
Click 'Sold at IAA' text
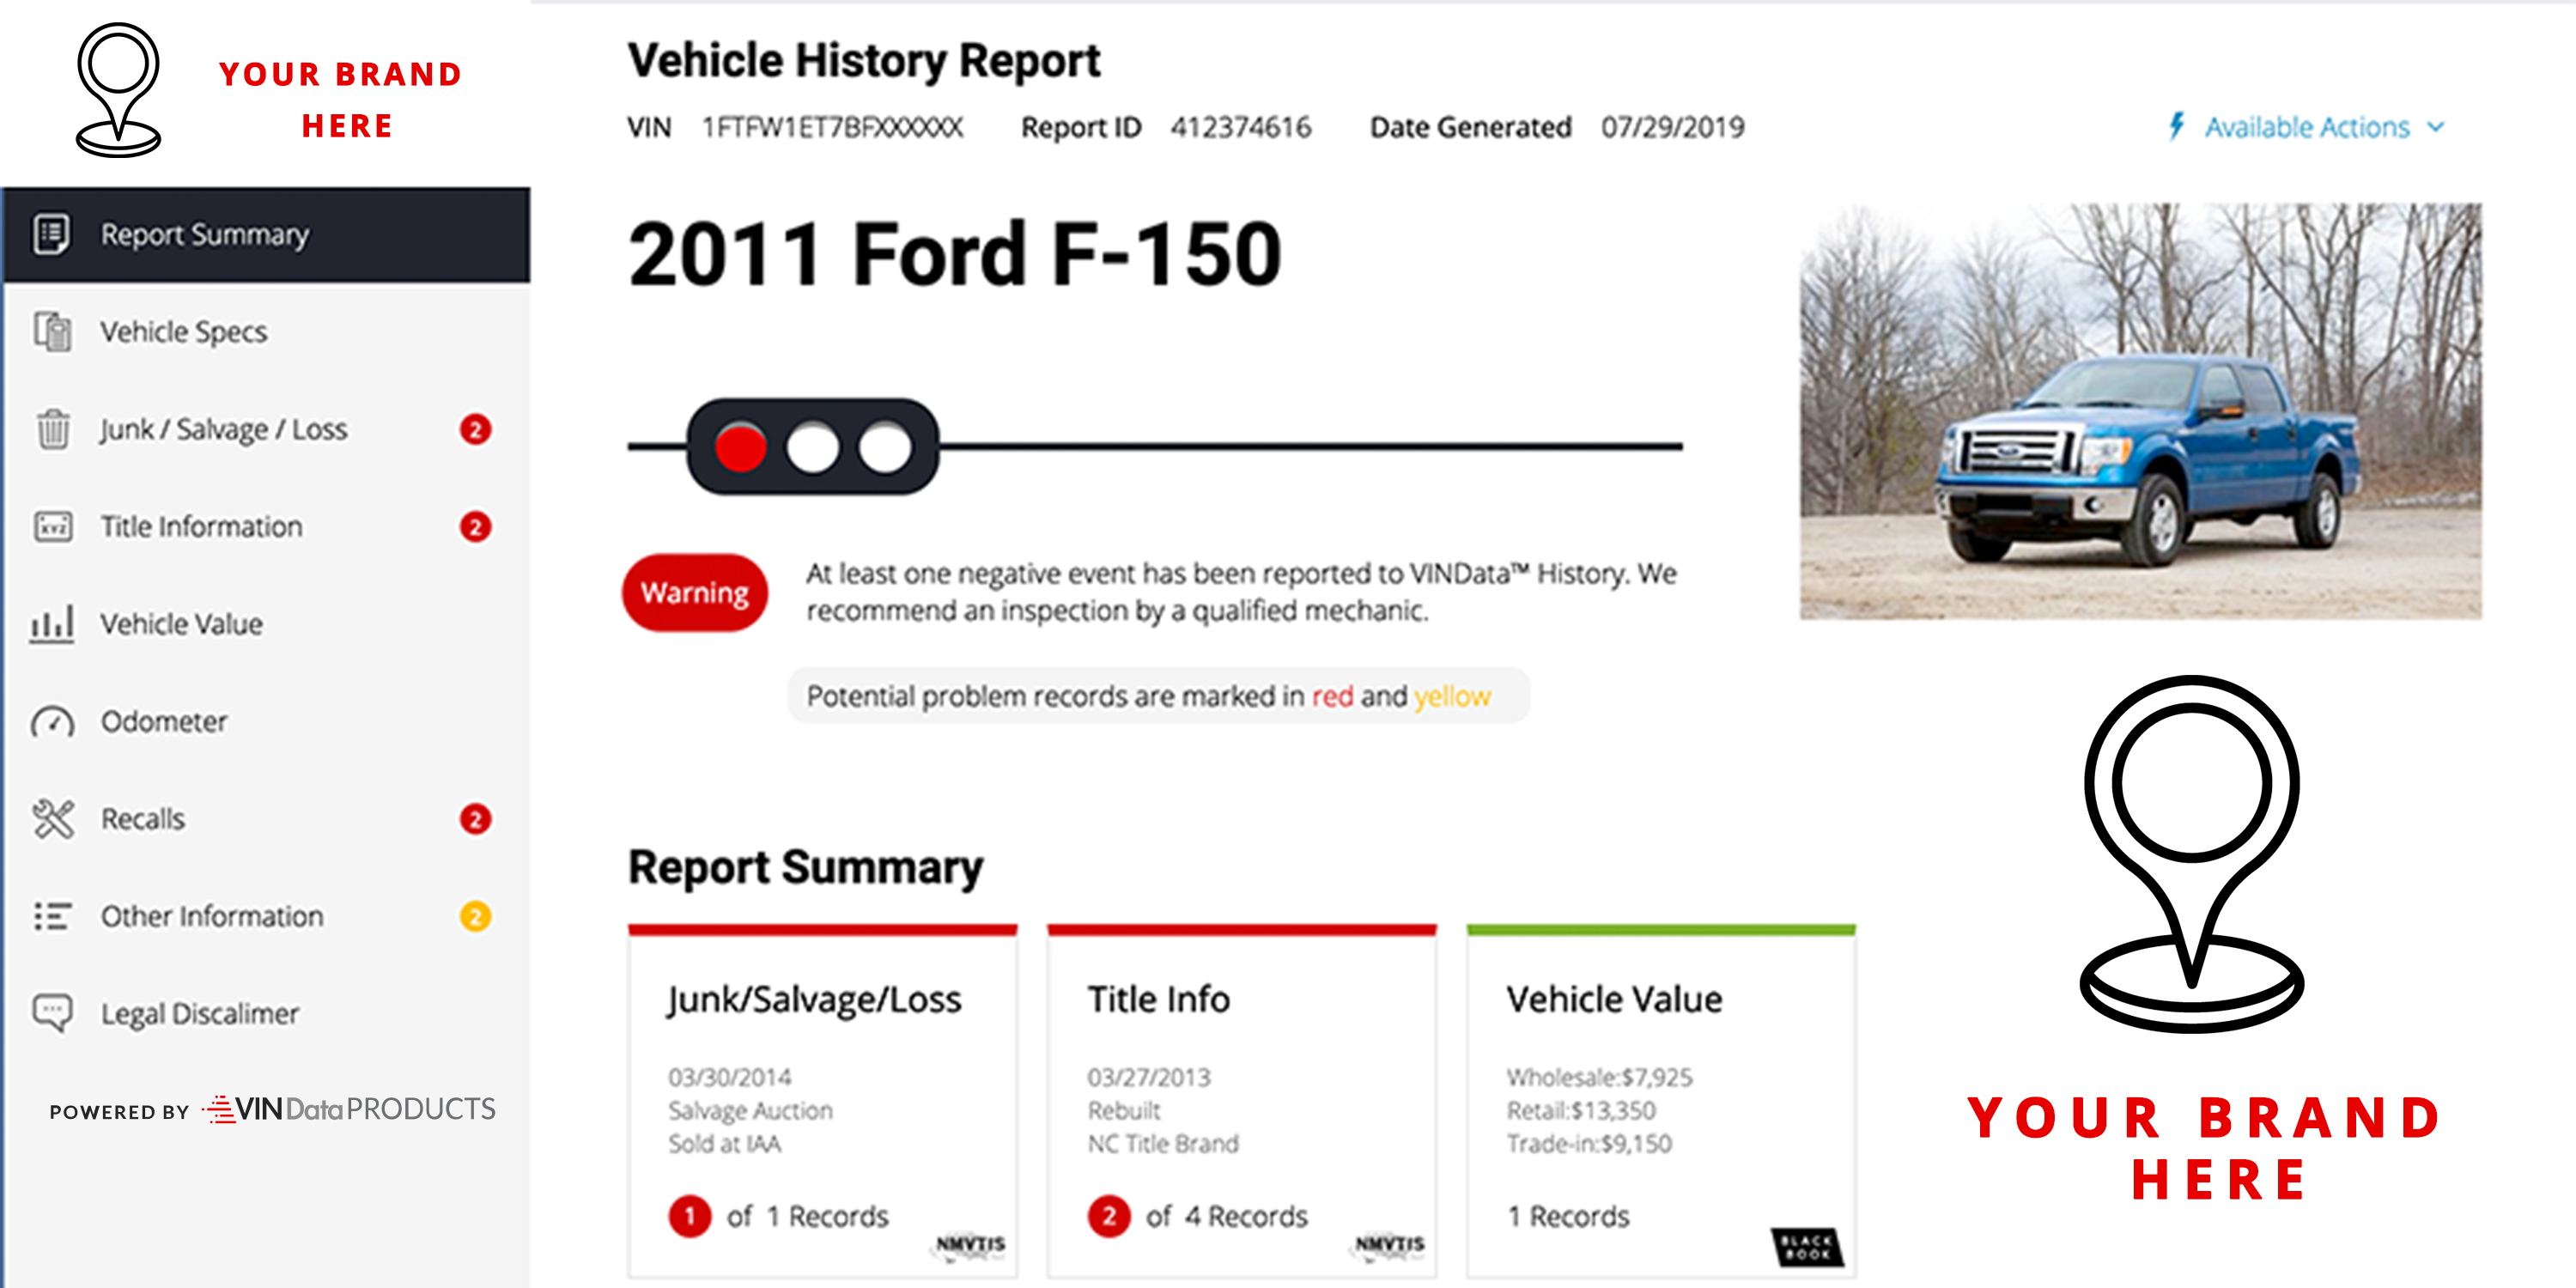(x=724, y=1143)
